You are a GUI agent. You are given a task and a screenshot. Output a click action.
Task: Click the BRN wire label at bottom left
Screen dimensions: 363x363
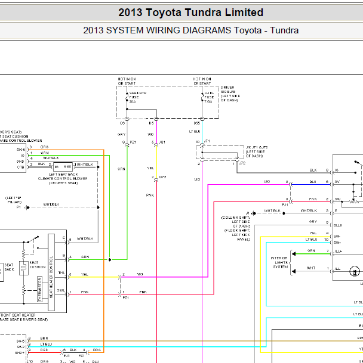44,339
